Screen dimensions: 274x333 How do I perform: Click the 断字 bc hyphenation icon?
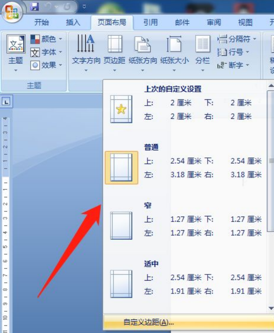[x=222, y=65]
